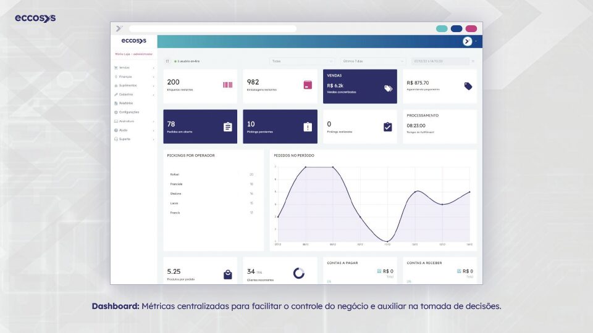The height and width of the screenshot is (333, 593).
Task: Open the user avatar dropdown in header
Action: pos(469,41)
